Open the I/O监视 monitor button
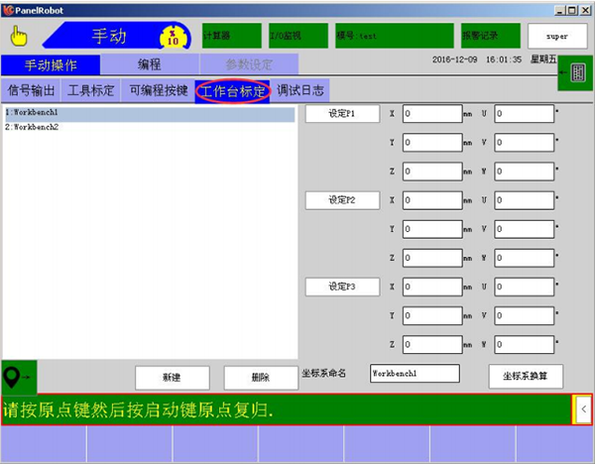The width and height of the screenshot is (595, 464). [295, 36]
